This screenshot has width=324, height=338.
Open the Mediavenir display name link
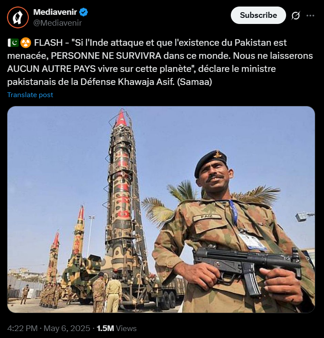(55, 12)
